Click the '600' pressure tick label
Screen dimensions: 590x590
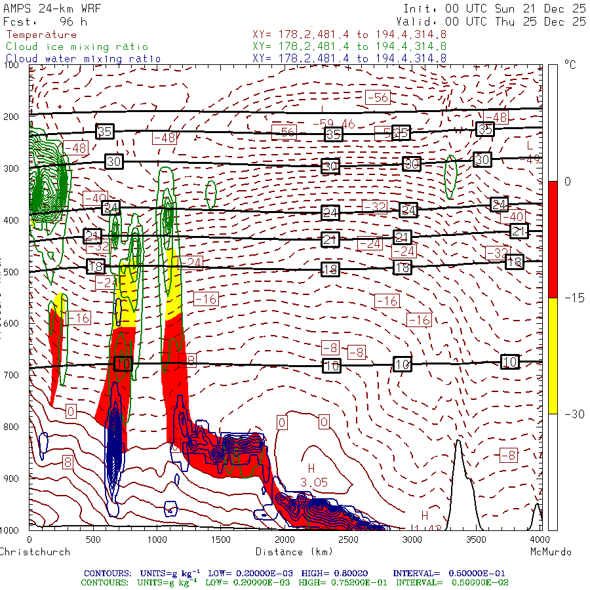(x=11, y=323)
